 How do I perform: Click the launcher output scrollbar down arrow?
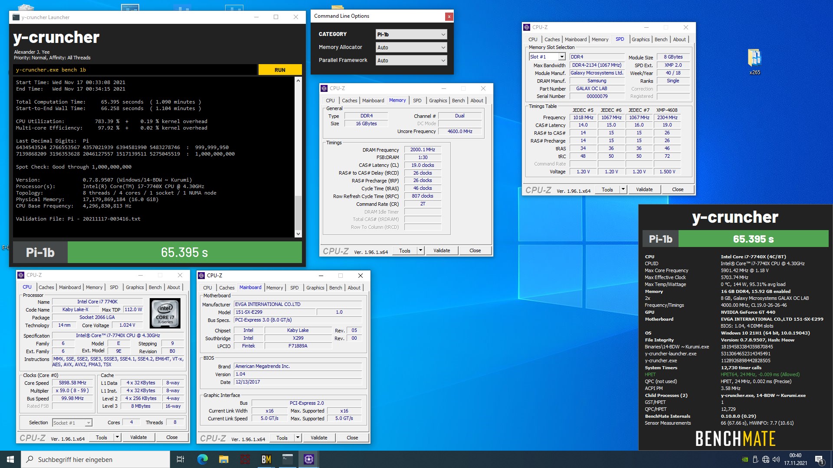[x=298, y=234]
